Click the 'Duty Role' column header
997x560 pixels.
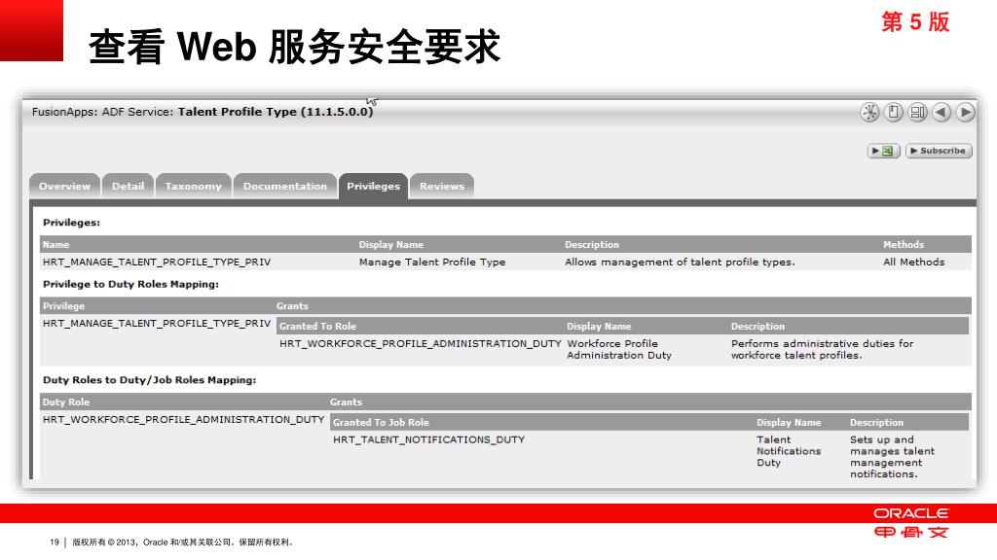coord(65,402)
